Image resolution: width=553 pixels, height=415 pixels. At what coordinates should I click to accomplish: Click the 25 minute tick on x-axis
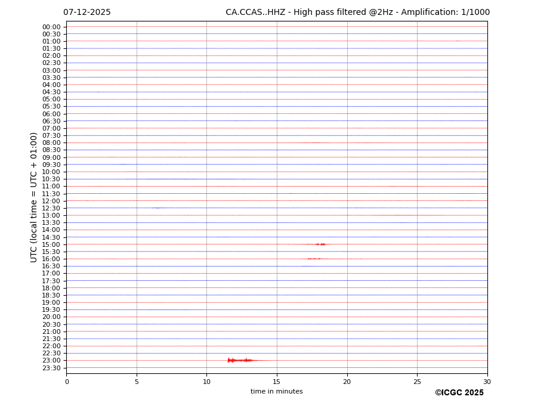(417, 382)
